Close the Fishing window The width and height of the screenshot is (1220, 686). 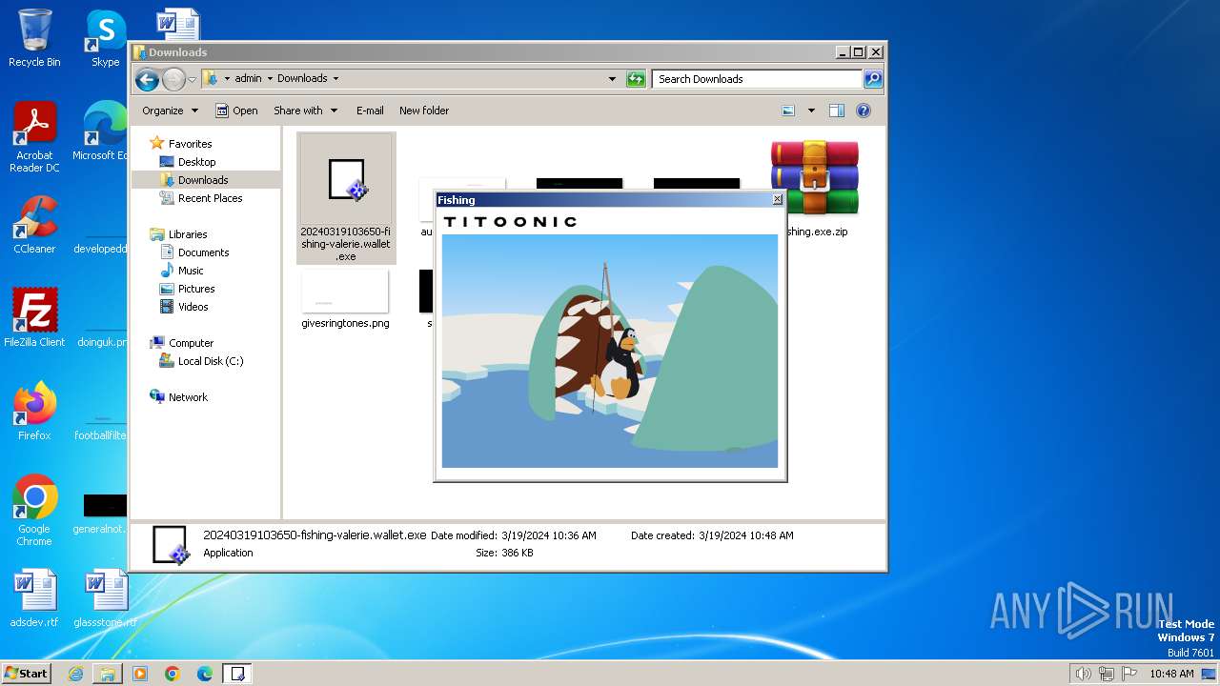[x=777, y=200]
